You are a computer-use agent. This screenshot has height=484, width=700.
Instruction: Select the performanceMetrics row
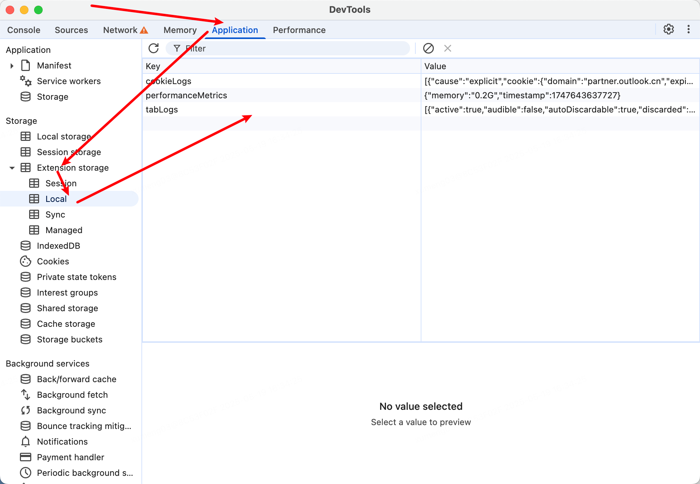[x=186, y=95]
